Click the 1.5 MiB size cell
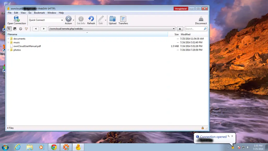268x151 pixels. coord(175,46)
